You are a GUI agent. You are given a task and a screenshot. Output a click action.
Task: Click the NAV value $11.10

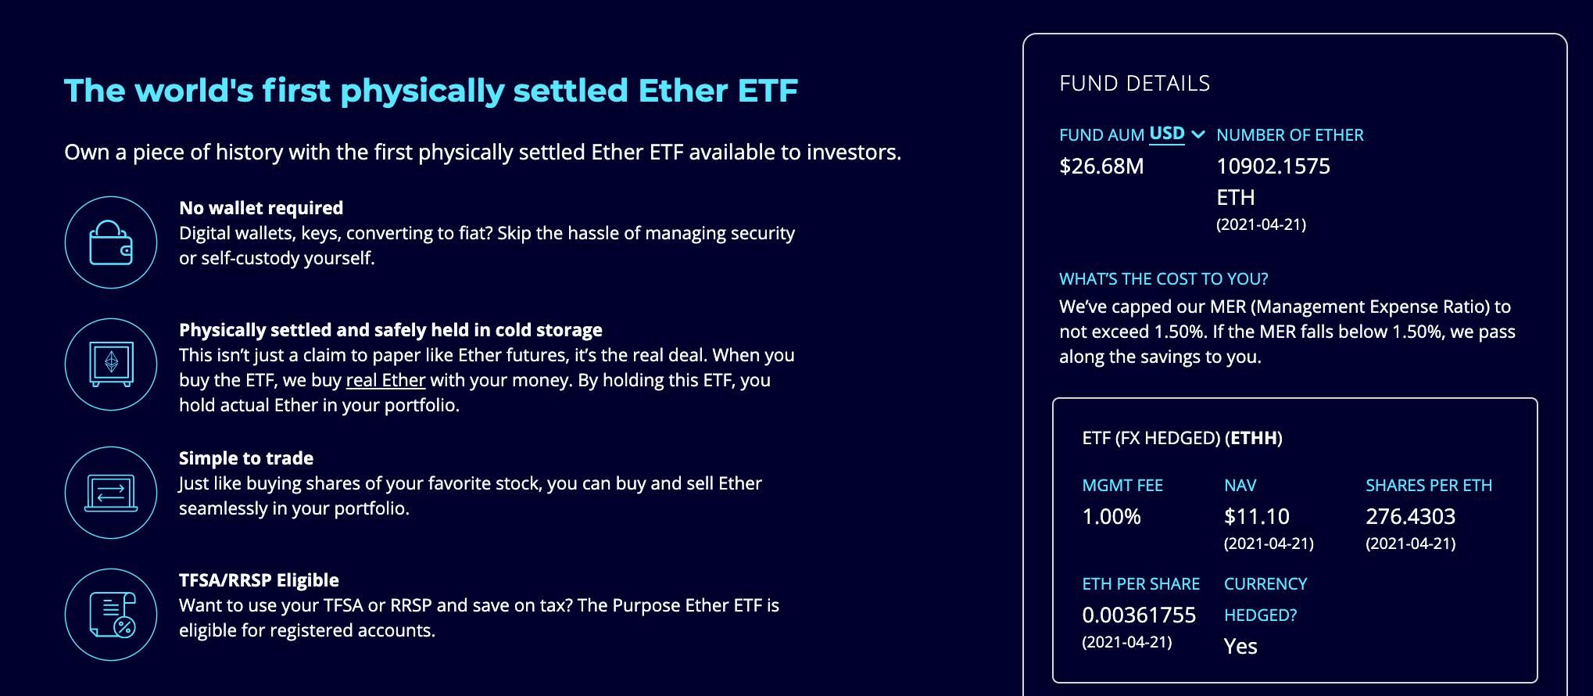click(1257, 516)
